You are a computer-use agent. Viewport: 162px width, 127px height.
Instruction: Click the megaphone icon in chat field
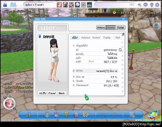coord(132,5)
